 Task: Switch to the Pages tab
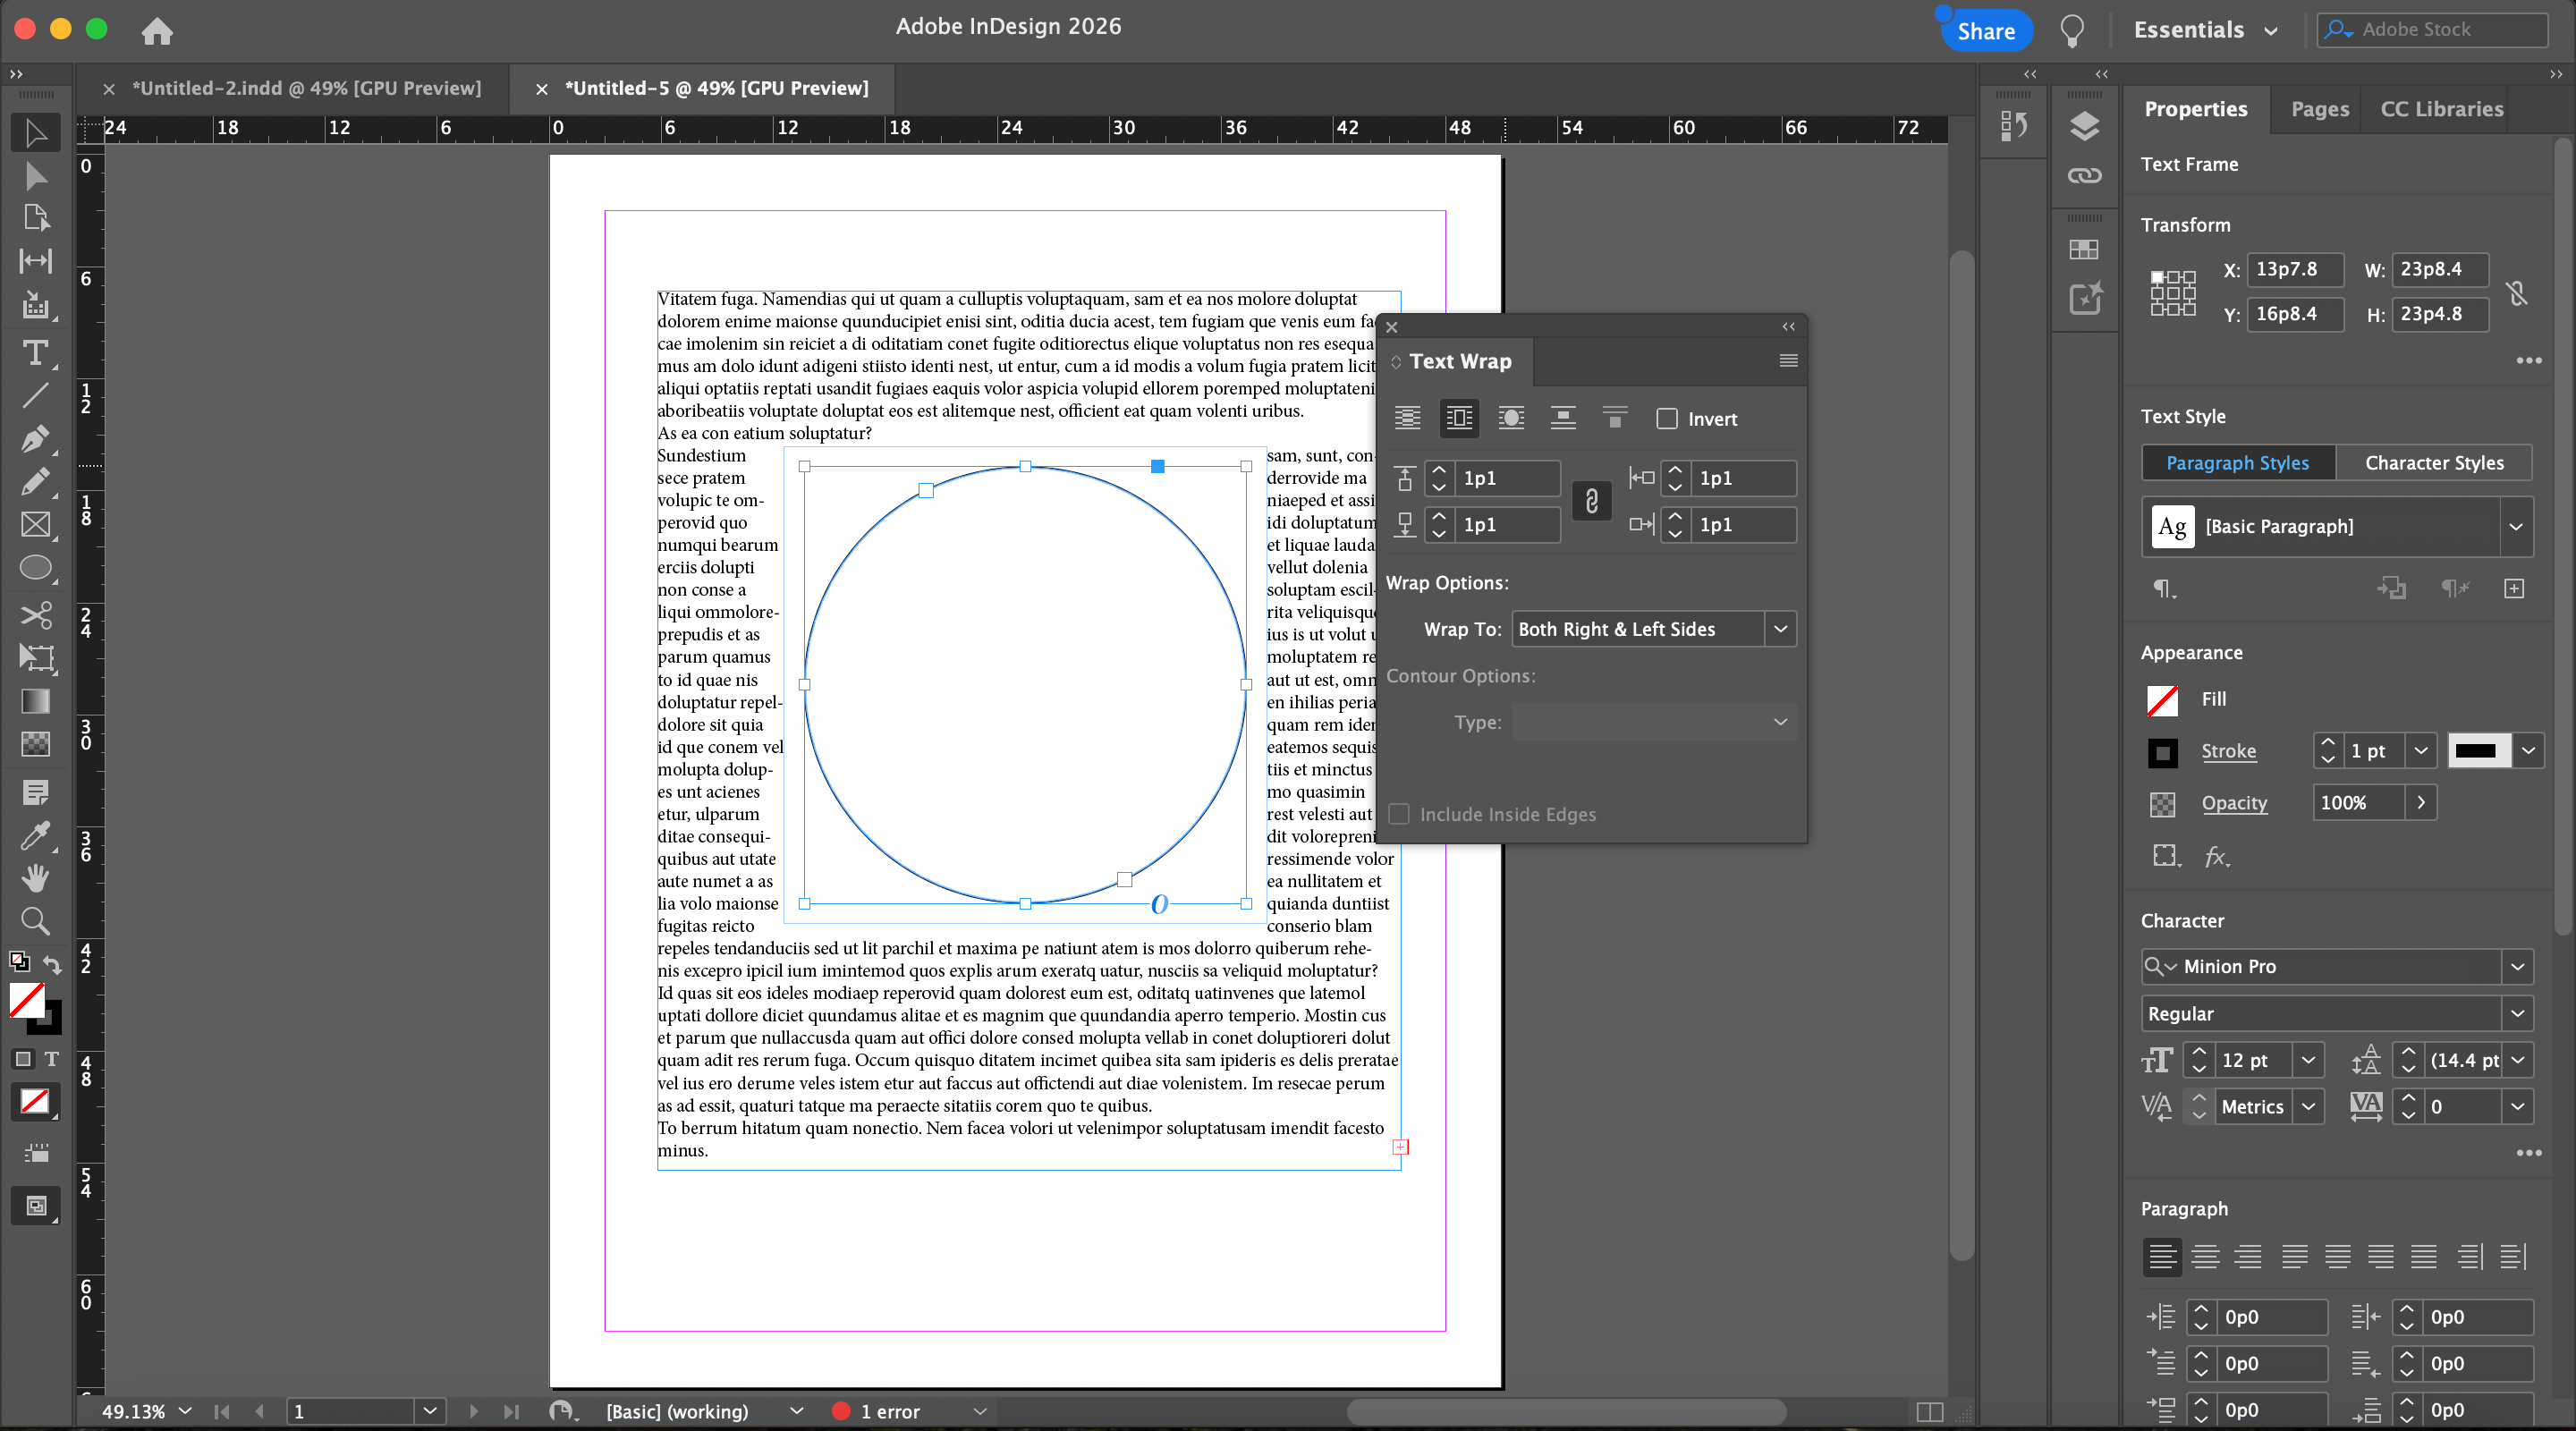coord(2319,109)
